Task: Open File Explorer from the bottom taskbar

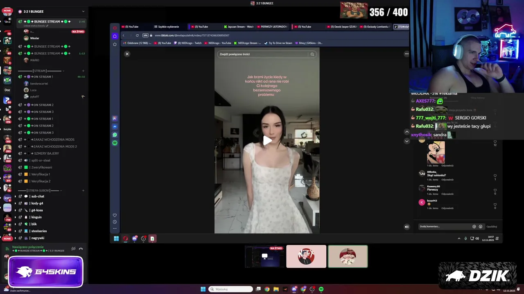Action: 276,289
